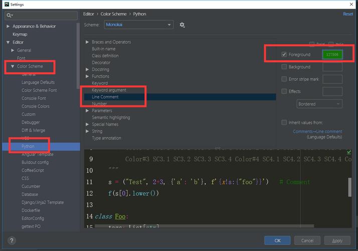Image resolution: width=358 pixels, height=251 pixels.
Task: Open Debugger color settings
Action: [x=31, y=122]
